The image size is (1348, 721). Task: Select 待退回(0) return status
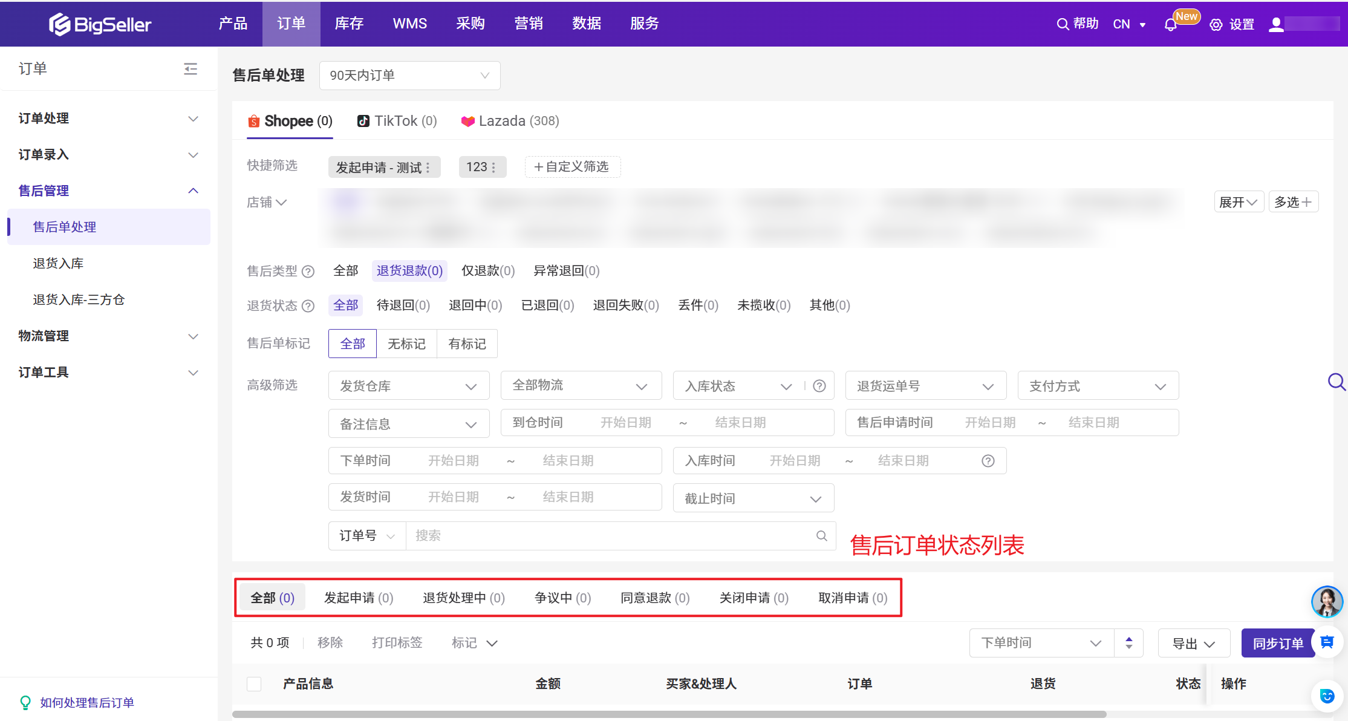(x=403, y=305)
